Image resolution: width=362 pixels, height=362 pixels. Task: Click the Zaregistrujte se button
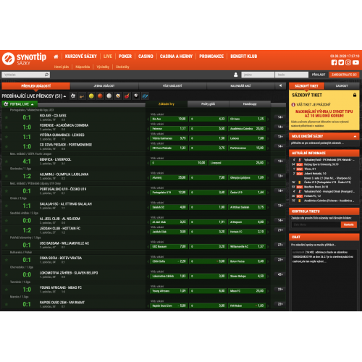pos(344,75)
